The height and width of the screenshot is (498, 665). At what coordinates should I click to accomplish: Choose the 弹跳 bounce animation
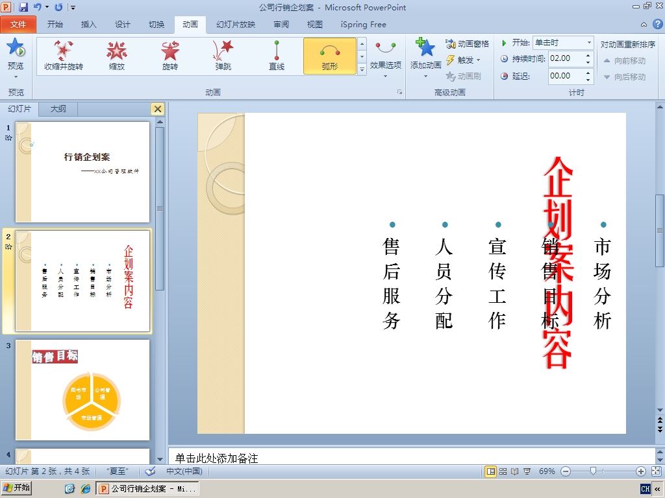point(223,56)
